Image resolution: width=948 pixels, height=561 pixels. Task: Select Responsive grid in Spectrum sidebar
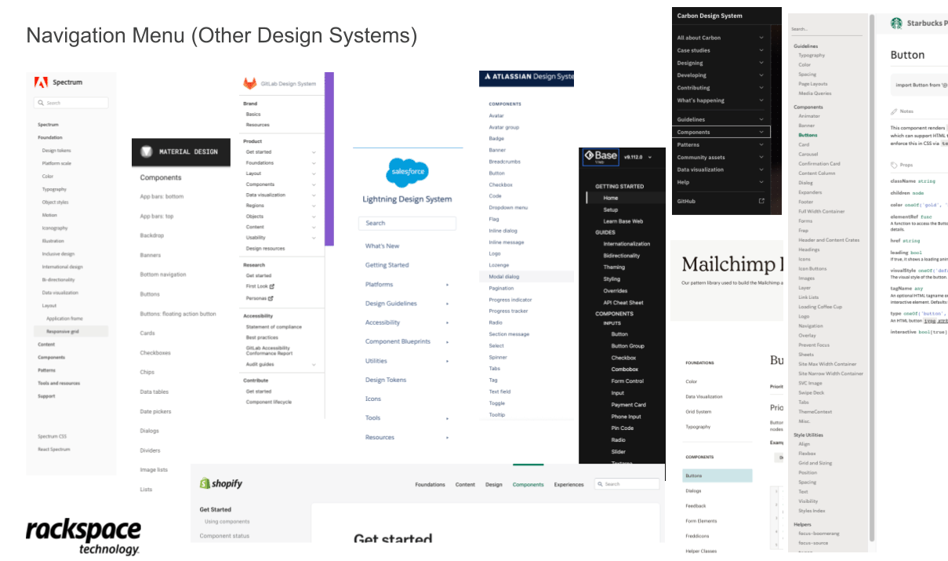coord(62,332)
